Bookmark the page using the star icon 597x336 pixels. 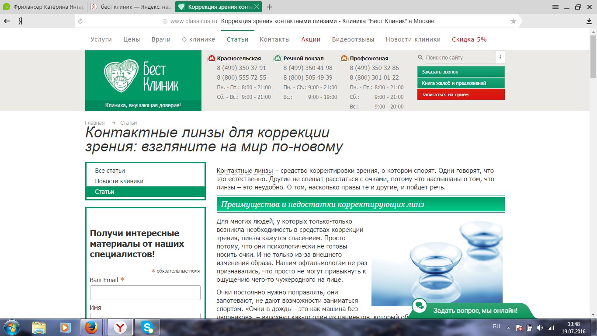513,21
